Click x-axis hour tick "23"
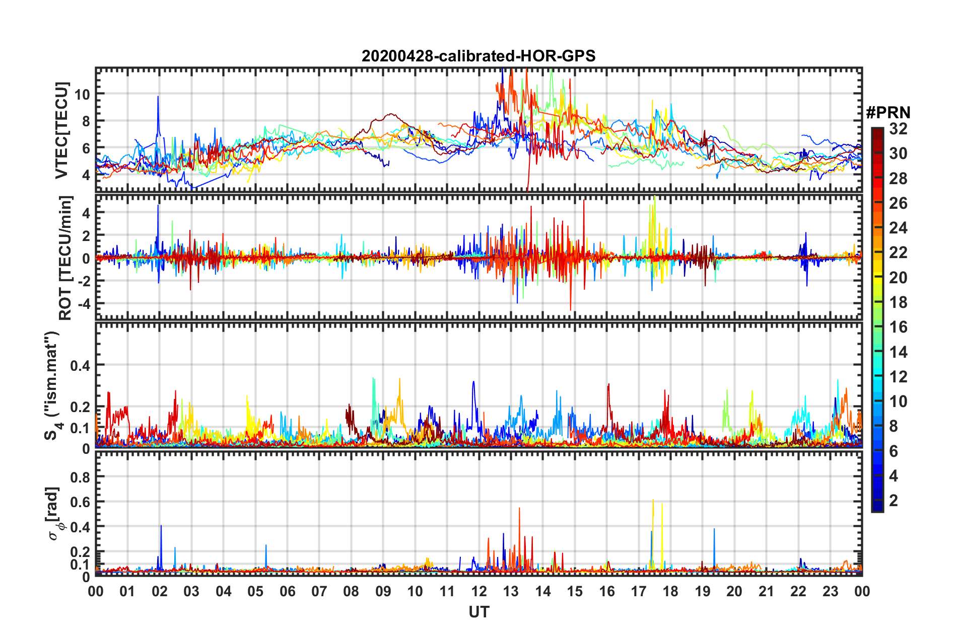The image size is (958, 640). (x=831, y=591)
